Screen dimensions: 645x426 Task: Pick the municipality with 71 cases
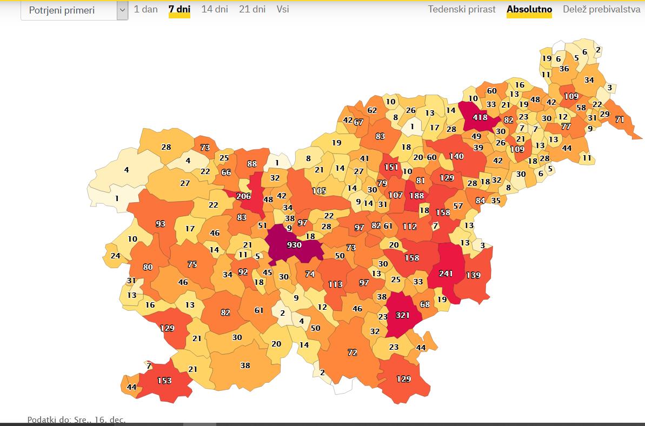tap(620, 119)
